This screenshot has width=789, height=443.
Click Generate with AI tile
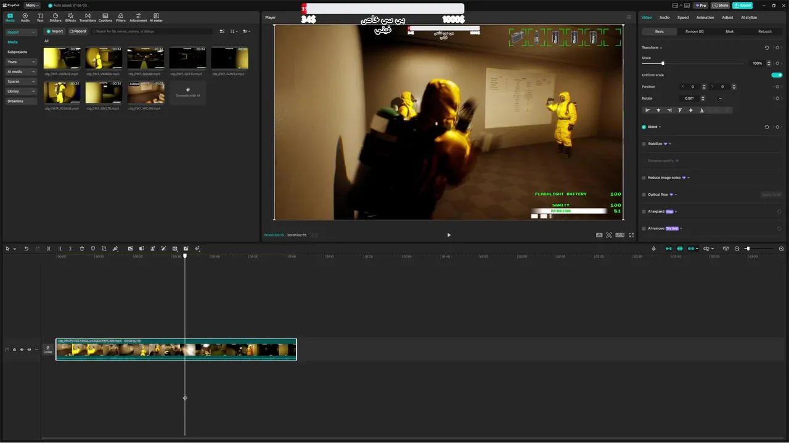tap(187, 93)
